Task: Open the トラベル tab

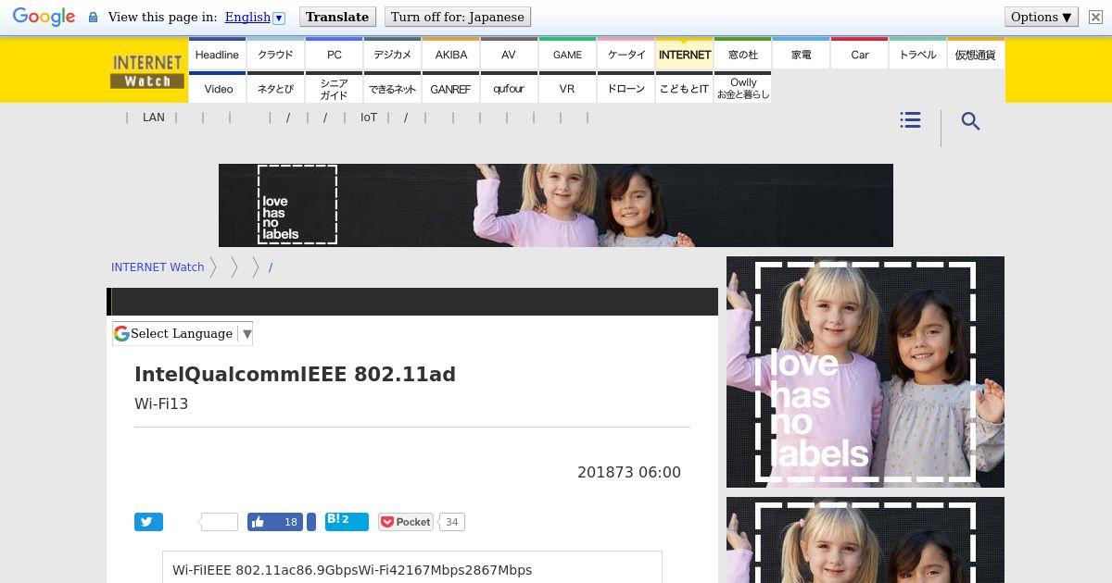Action: coord(918,55)
